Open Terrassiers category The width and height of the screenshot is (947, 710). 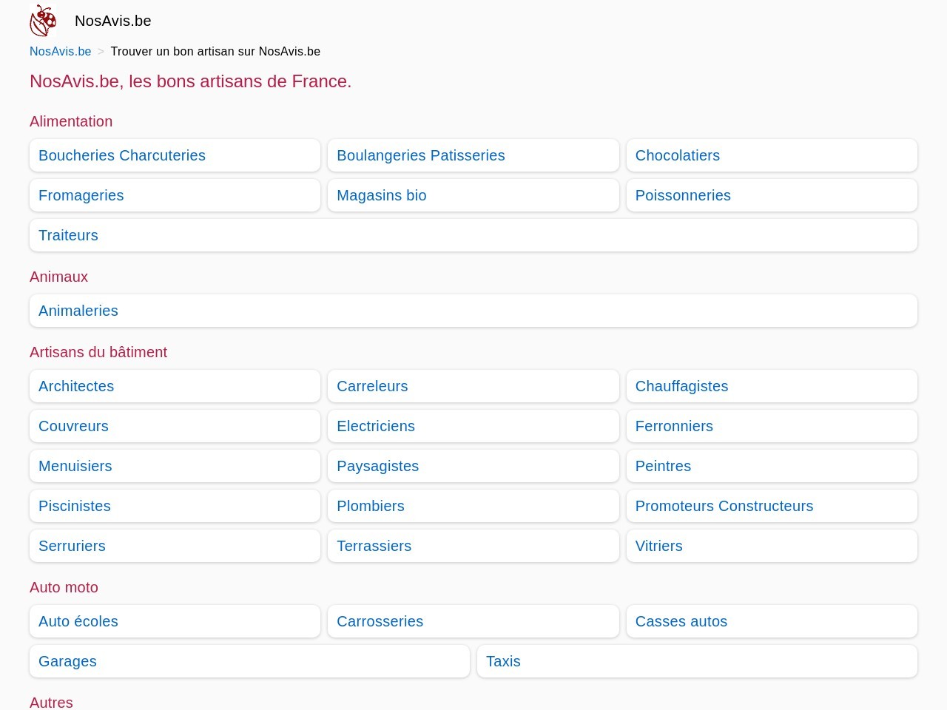473,546
